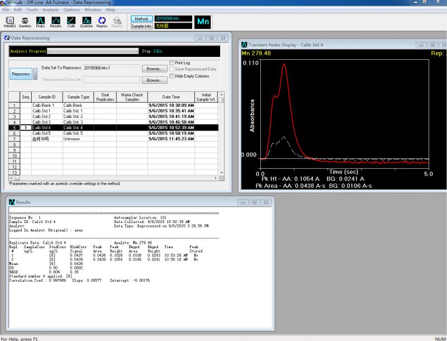Show the Results window from toolbar
The image size is (447, 341).
[56, 21]
